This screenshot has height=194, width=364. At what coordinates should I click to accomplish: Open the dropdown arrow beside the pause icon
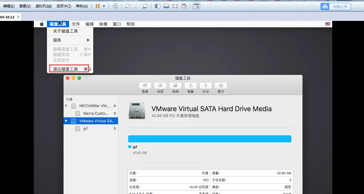point(104,6)
